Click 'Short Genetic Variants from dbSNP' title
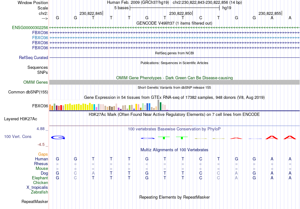This screenshot has width=300, height=209. point(174,87)
